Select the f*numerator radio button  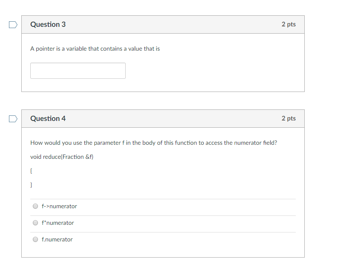(35, 223)
